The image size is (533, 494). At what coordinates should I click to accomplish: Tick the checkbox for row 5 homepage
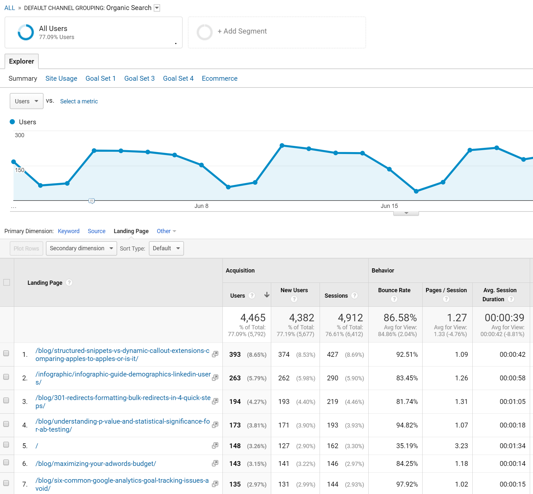(x=6, y=445)
